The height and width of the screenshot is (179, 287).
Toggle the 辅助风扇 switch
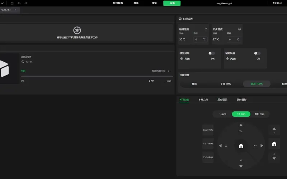tap(257, 53)
